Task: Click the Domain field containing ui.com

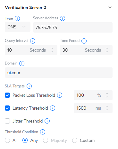Action: point(59,73)
